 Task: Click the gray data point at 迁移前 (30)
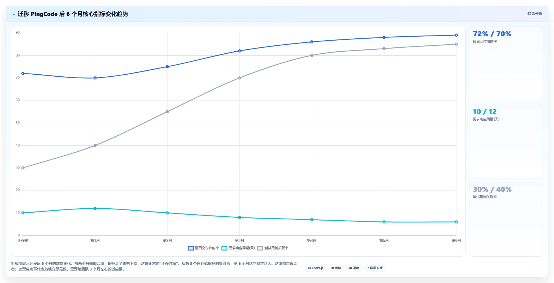(x=23, y=168)
